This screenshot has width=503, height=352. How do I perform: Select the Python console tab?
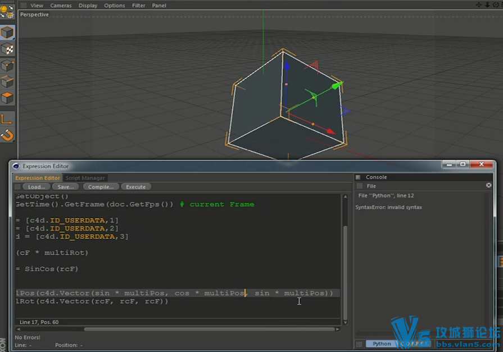click(382, 344)
